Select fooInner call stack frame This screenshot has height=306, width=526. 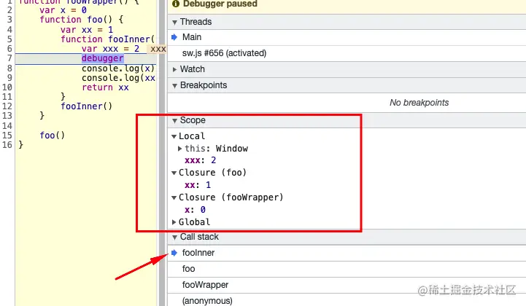347,253
